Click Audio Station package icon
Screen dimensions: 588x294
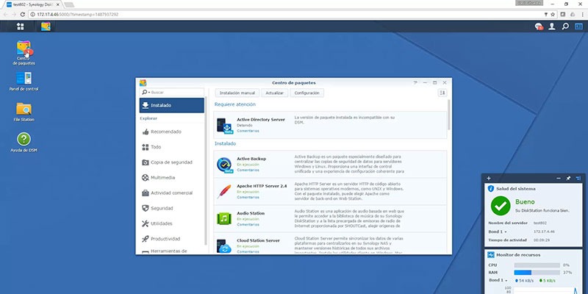224,218
